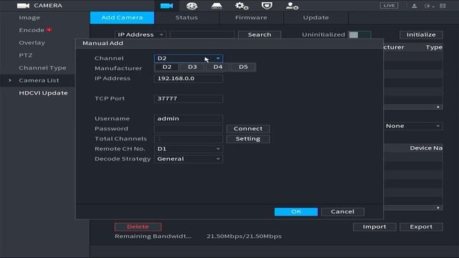Image resolution: width=459 pixels, height=258 pixels.
Task: Click the upper table's scroll right arrow
Action: (x=438, y=107)
